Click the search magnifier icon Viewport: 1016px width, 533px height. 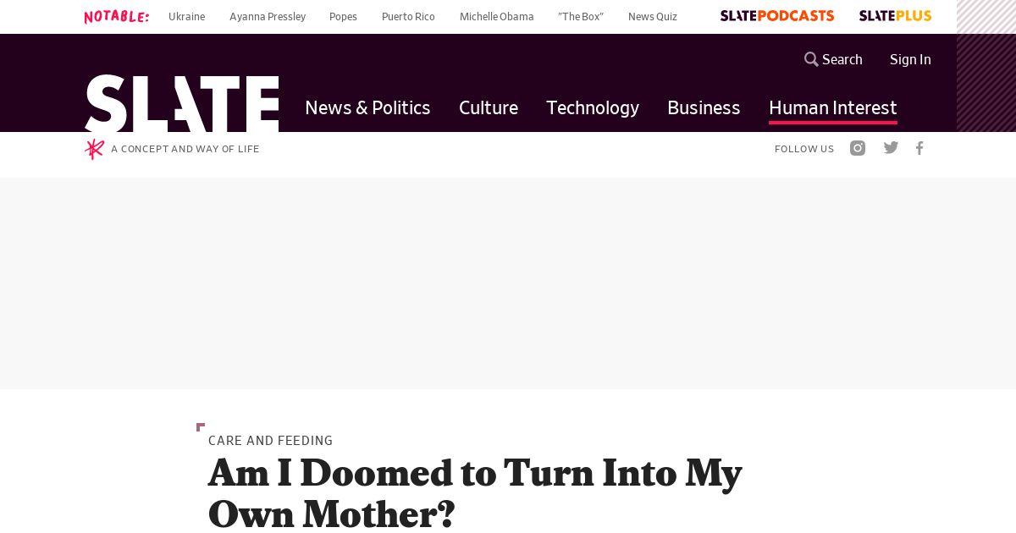point(811,59)
